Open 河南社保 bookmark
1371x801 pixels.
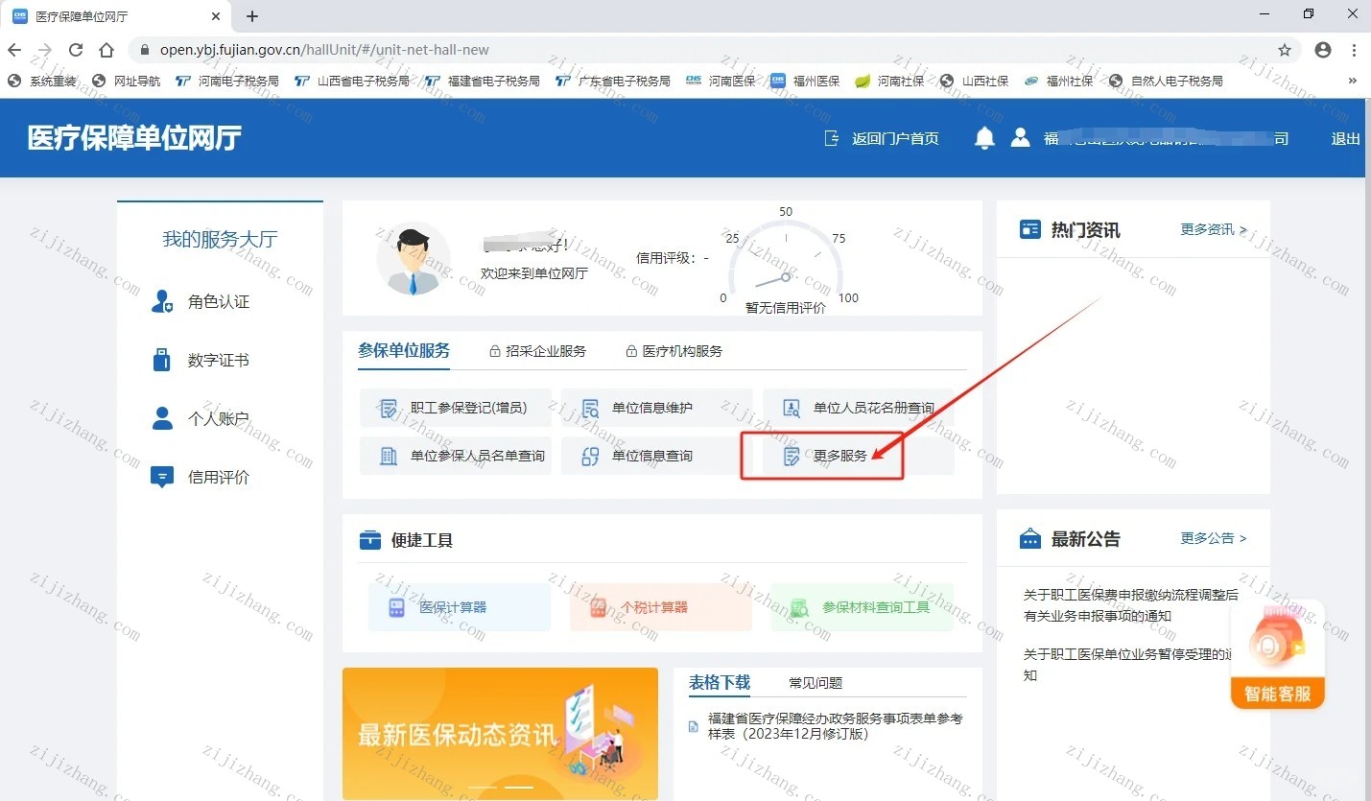[890, 82]
